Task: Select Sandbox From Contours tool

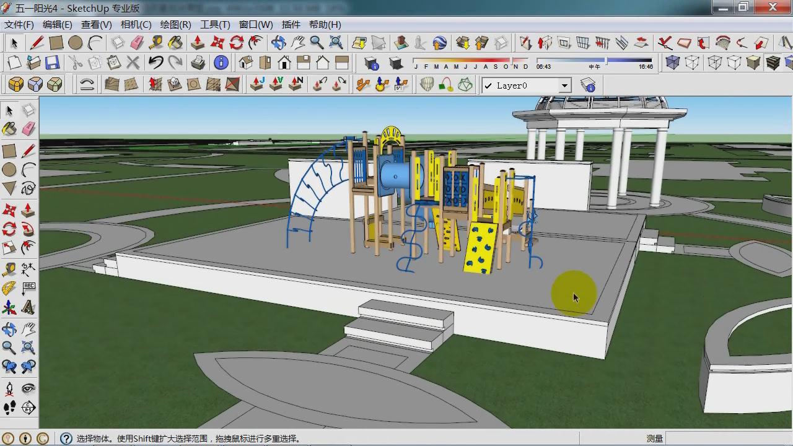Action: (112, 84)
